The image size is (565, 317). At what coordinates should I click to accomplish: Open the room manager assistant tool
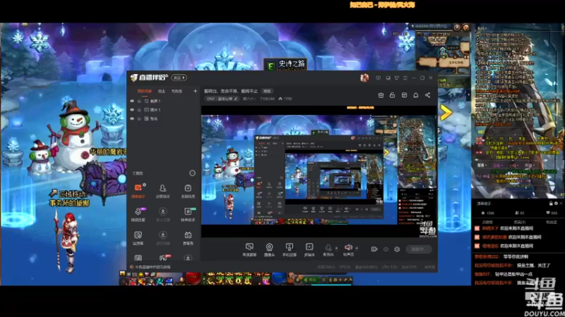click(163, 191)
